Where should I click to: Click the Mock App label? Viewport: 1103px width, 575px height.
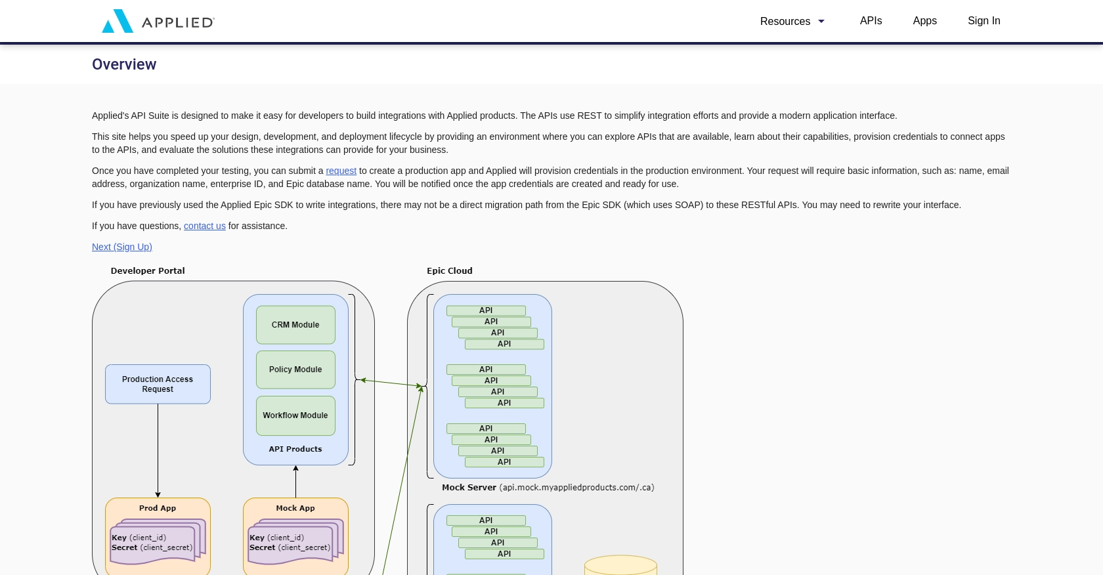pyautogui.click(x=295, y=508)
